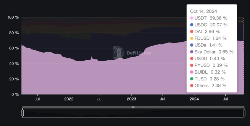Click the 'FDUSD 1.64 %' tooltip row
Screen dimensions: 250x126
click(x=208, y=38)
